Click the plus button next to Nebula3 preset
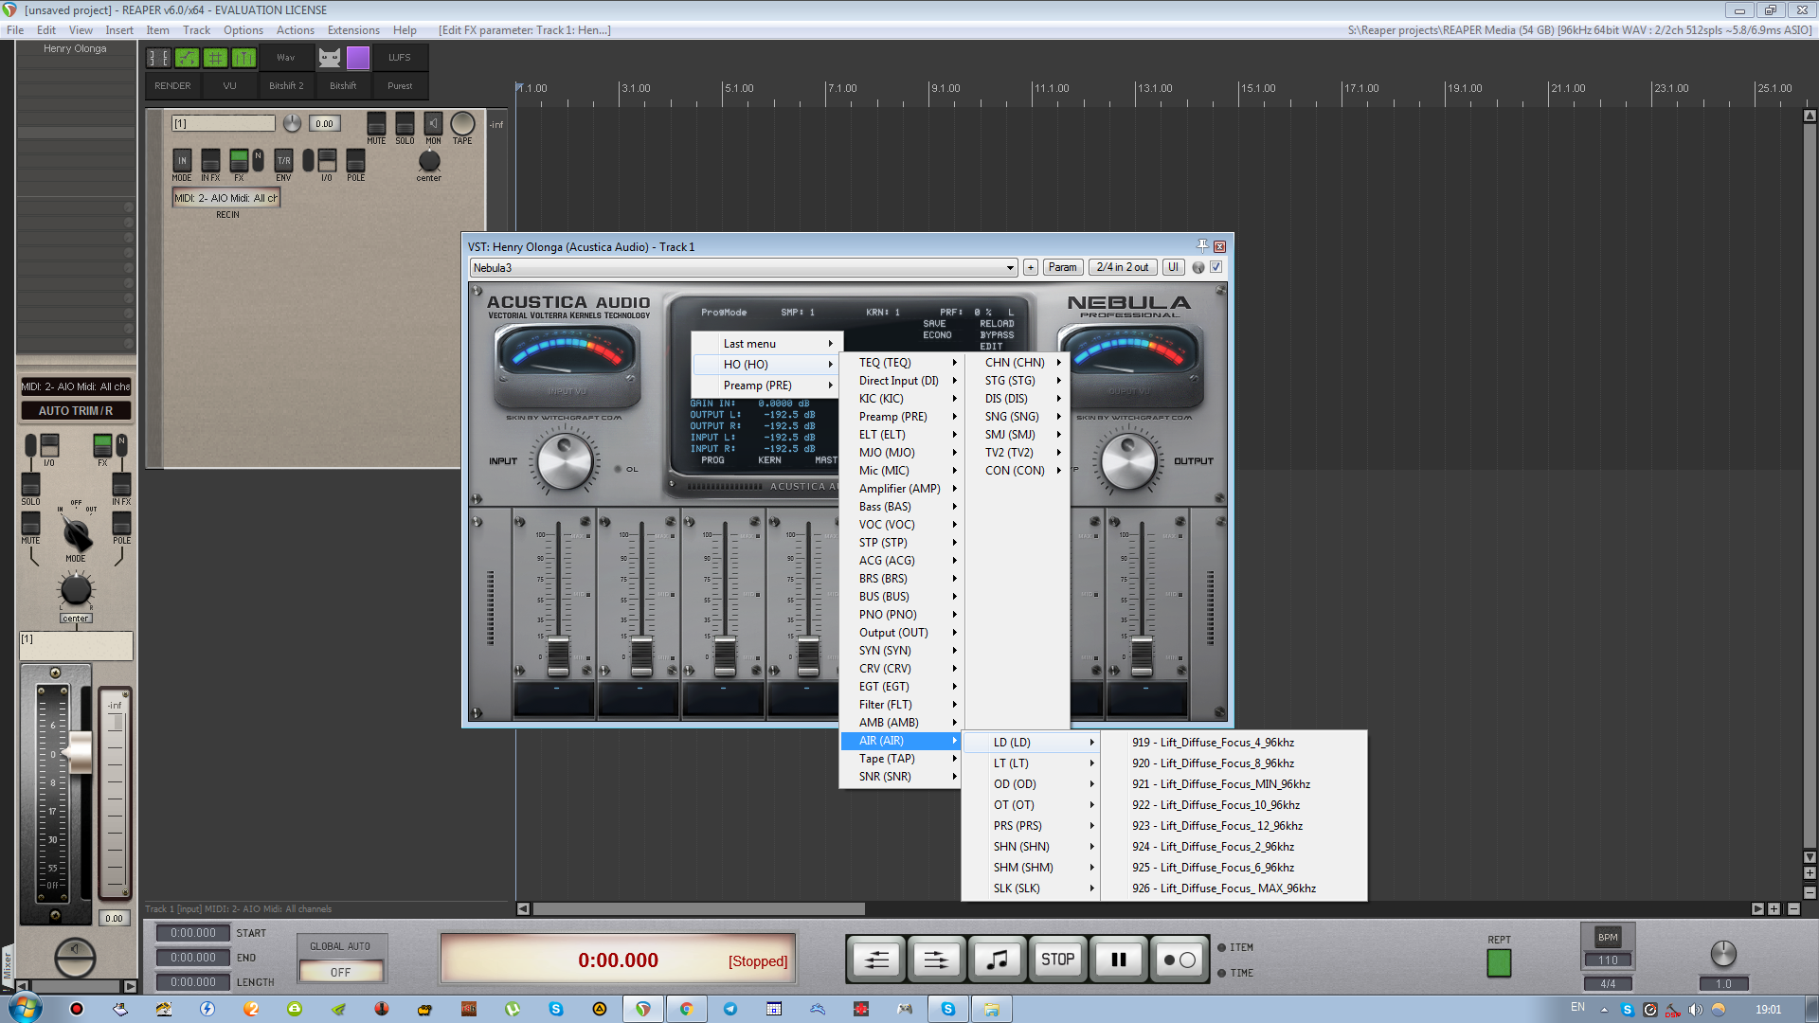Image resolution: width=1819 pixels, height=1023 pixels. [1031, 267]
